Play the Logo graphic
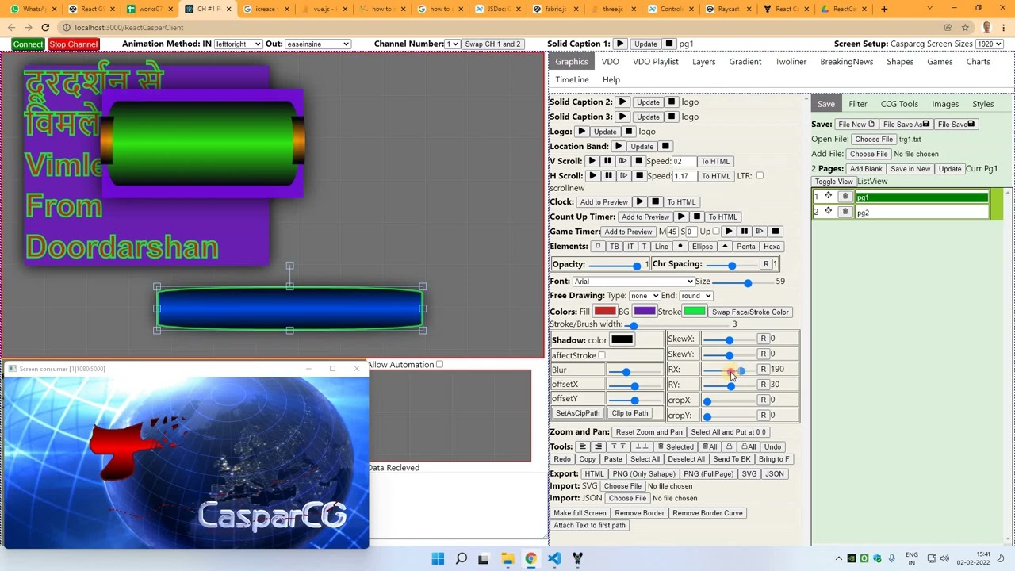The width and height of the screenshot is (1015, 571). coord(581,131)
